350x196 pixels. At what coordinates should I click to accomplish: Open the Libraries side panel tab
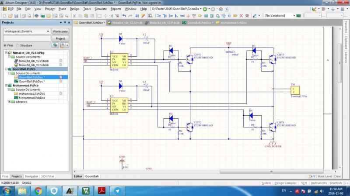point(346,58)
